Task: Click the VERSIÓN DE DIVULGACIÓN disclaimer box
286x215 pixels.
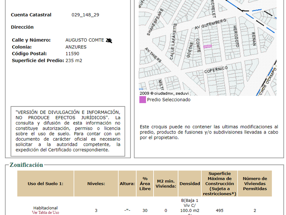Action: (68, 131)
